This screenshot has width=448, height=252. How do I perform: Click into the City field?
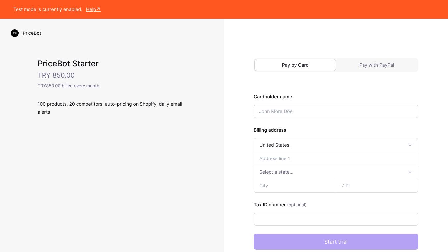(295, 186)
